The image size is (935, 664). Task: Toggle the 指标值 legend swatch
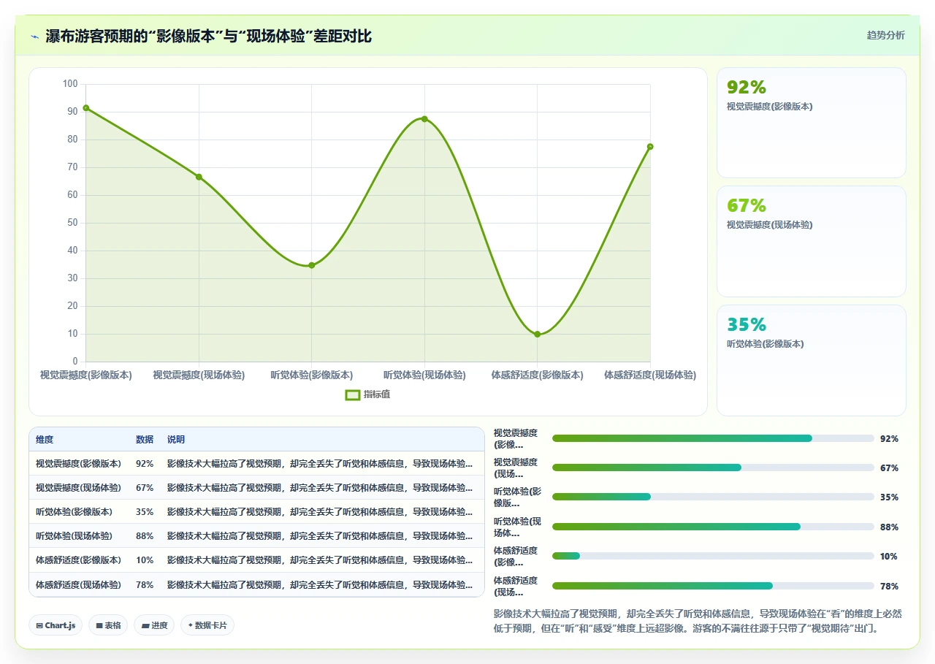353,394
